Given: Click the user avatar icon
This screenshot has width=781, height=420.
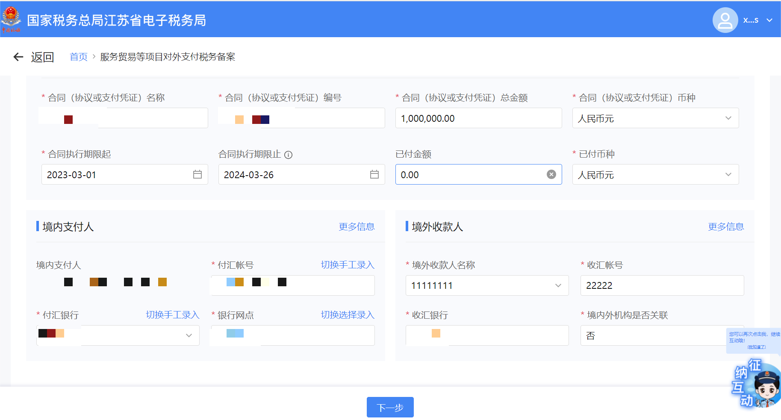Looking at the screenshot, I should coord(725,20).
